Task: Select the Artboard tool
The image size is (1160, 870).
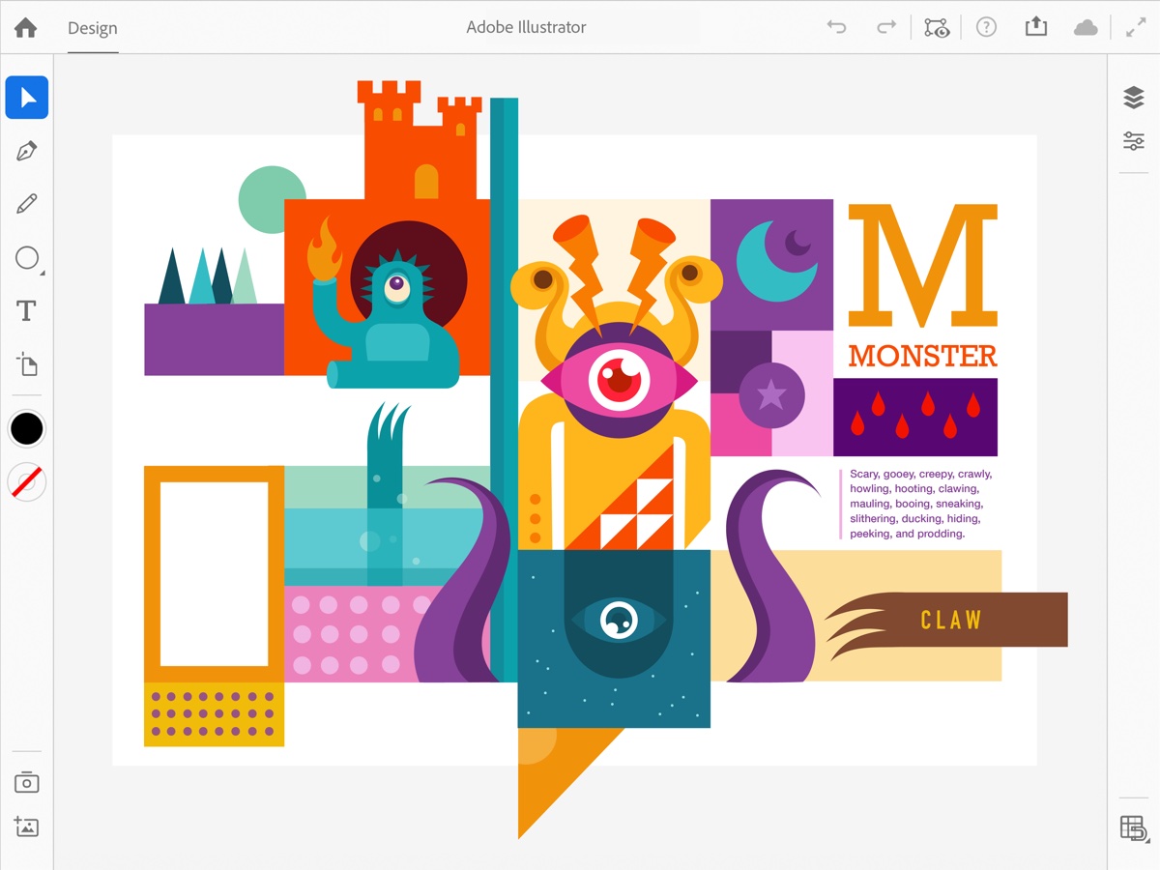Action: pos(26,364)
